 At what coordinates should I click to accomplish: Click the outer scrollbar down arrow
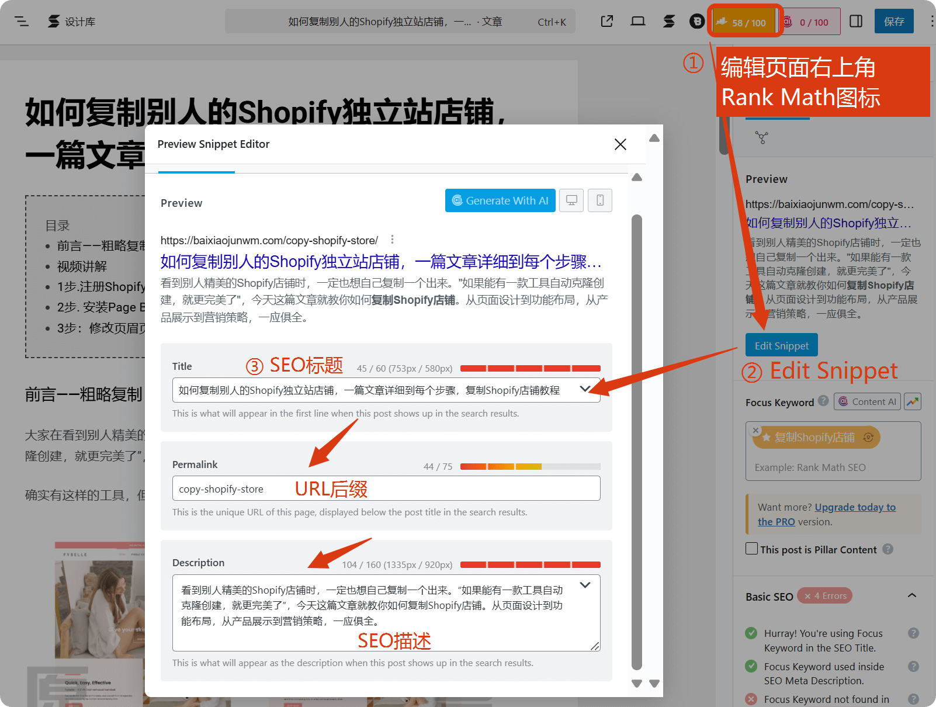click(x=654, y=683)
